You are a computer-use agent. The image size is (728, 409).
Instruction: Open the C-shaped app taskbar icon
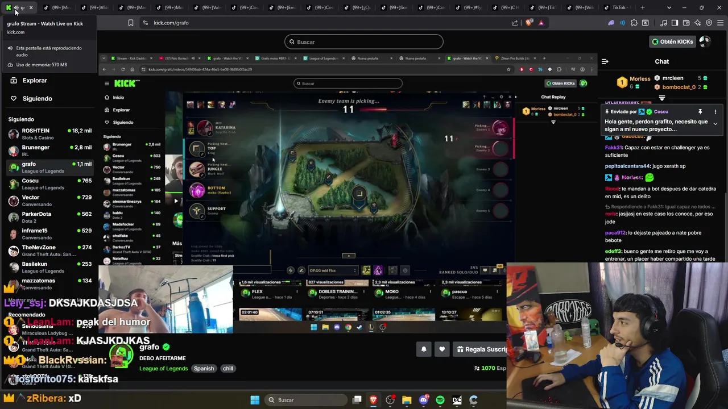click(x=473, y=400)
